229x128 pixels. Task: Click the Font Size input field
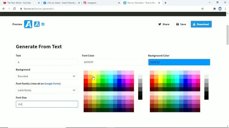click(x=47, y=104)
